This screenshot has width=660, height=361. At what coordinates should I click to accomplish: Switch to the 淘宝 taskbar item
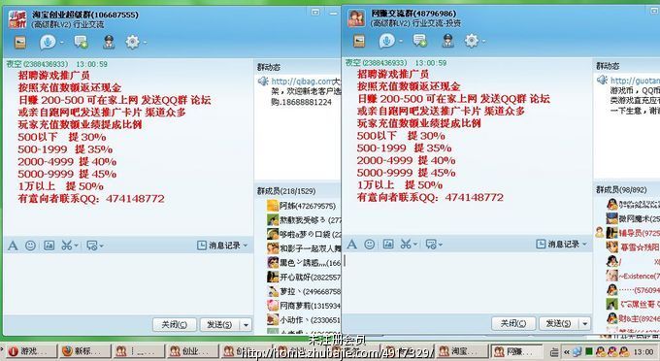point(461,351)
